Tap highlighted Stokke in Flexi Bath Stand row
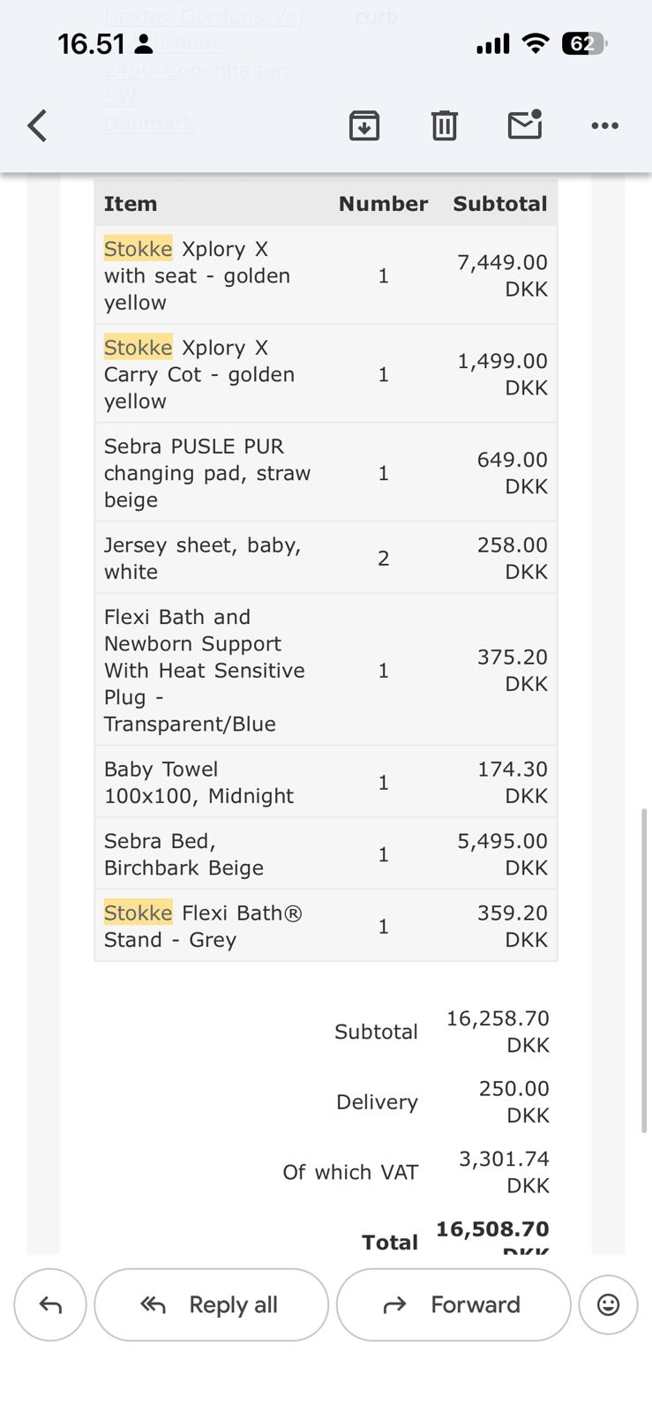The image size is (652, 1412). 138,913
